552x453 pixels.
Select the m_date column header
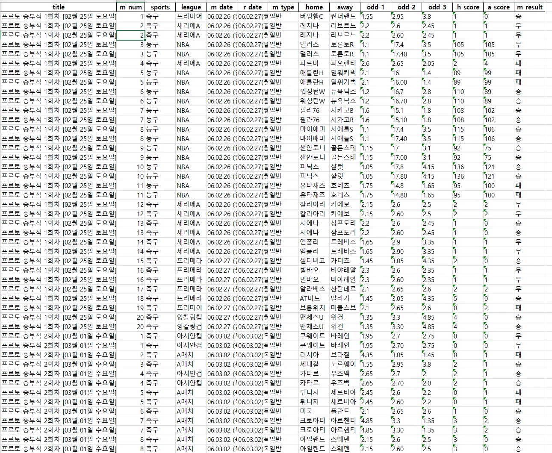tap(221, 7)
